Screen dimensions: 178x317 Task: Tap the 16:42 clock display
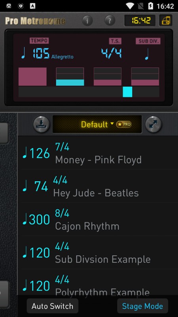pos(140,21)
